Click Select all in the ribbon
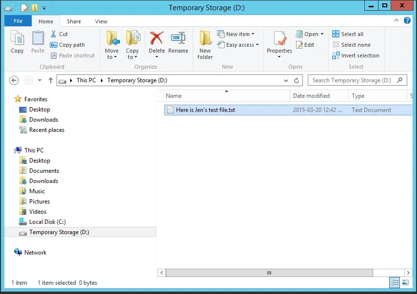 pos(348,34)
